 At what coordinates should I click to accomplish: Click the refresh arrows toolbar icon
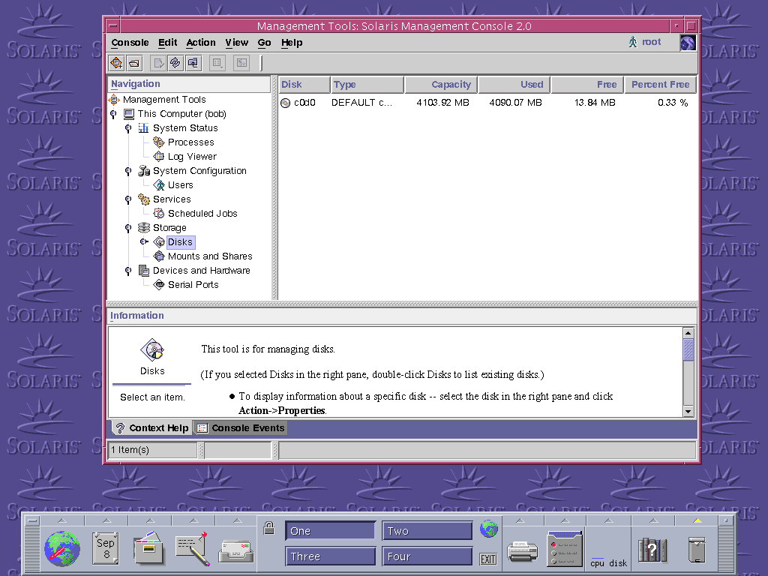pos(175,63)
